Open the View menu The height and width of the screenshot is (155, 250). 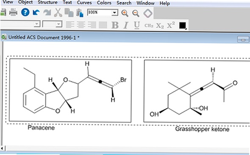[x=8, y=2]
